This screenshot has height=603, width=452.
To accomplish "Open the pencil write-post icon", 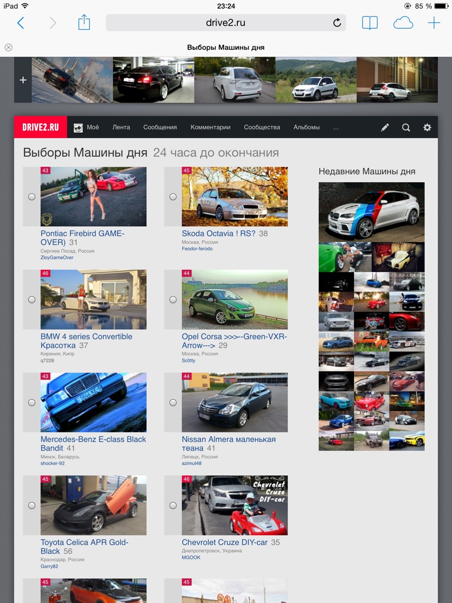I will (385, 127).
